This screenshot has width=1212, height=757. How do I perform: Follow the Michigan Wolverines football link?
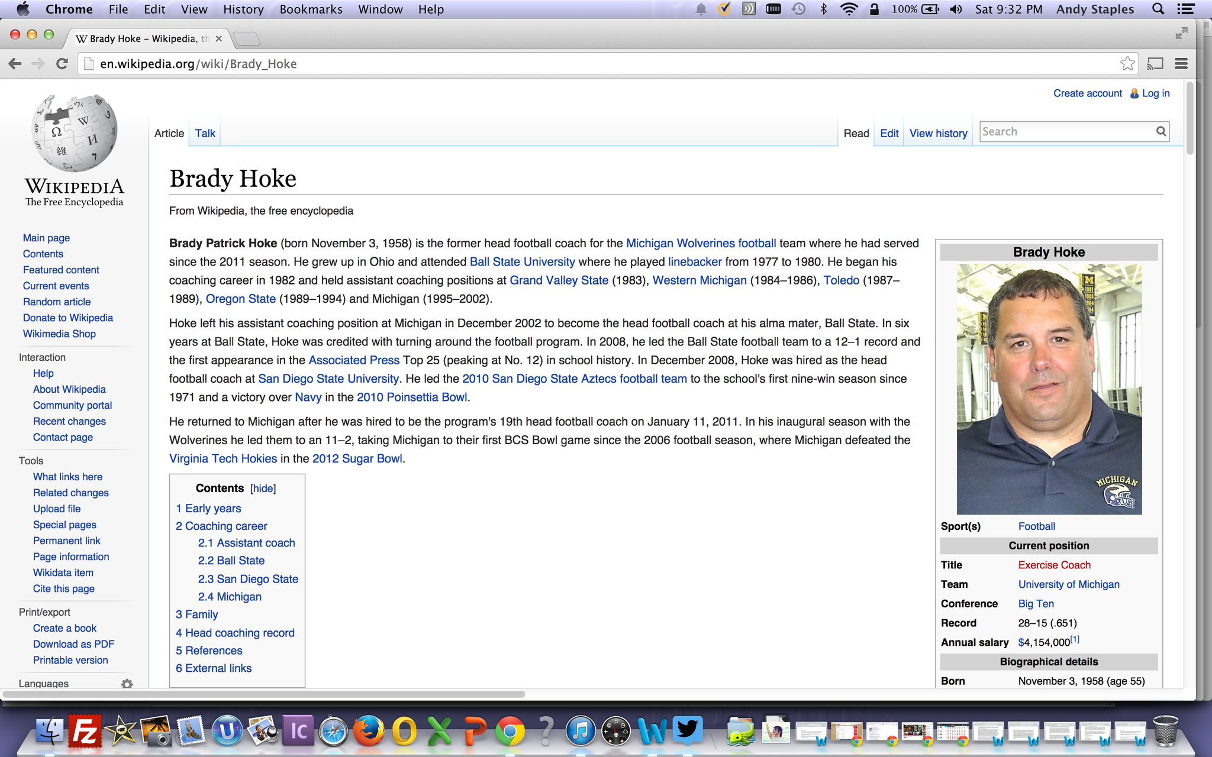(701, 243)
